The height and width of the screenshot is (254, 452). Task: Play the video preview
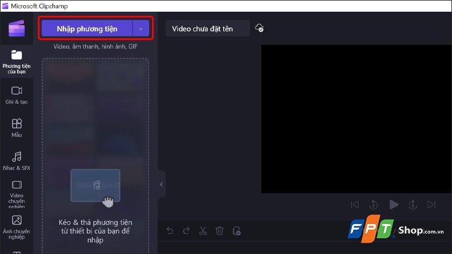point(394,205)
